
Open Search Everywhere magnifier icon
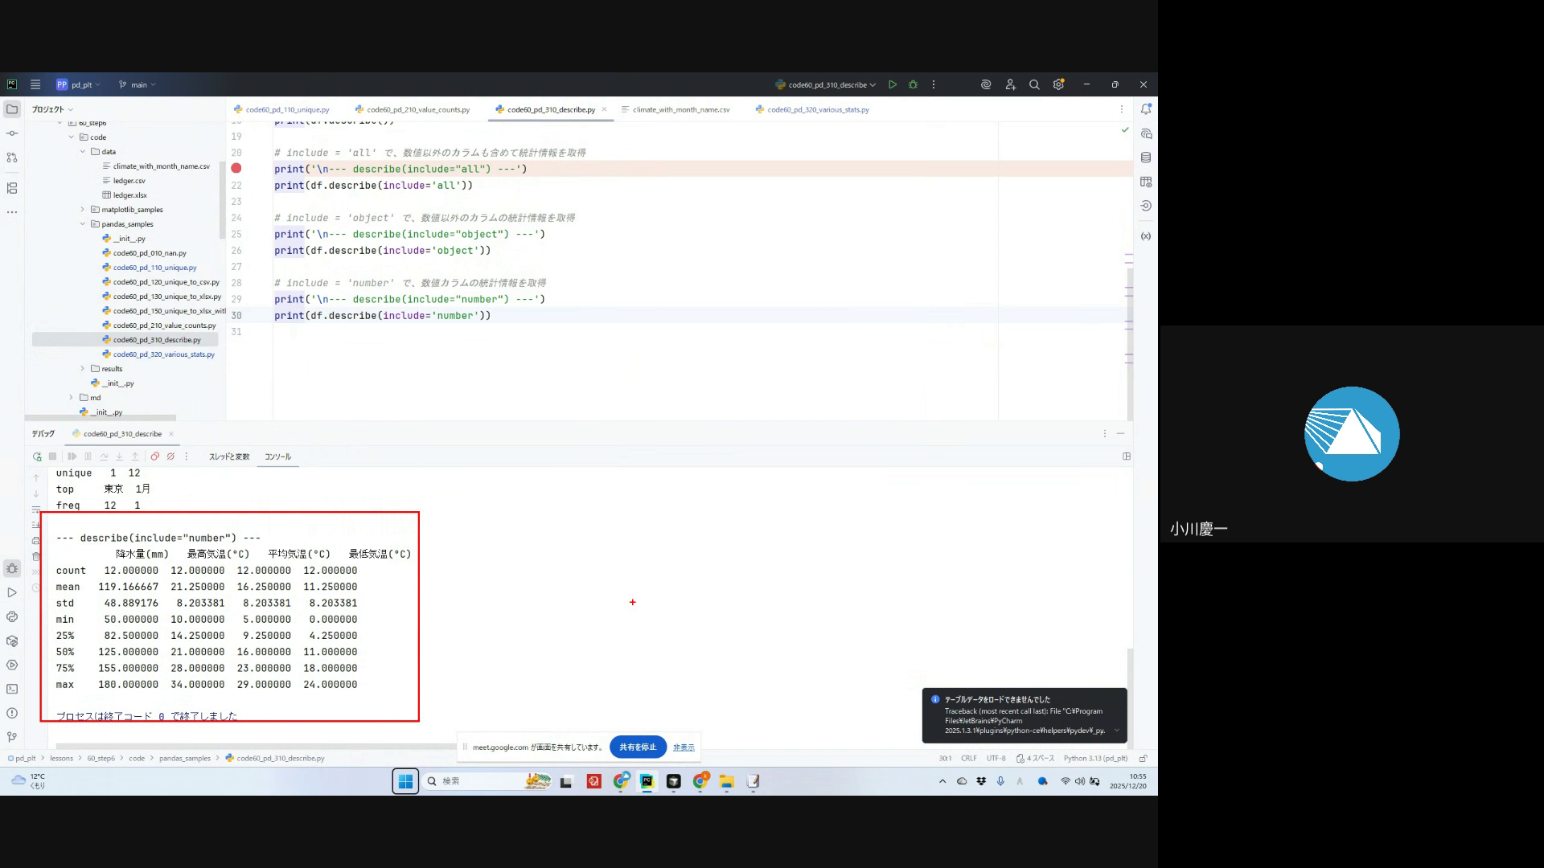1034,84
